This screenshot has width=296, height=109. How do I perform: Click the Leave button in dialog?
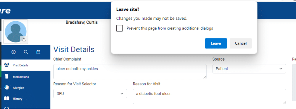click(x=216, y=43)
